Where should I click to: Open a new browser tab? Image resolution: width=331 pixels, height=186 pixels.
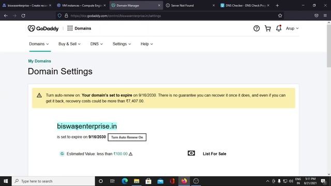(277, 6)
